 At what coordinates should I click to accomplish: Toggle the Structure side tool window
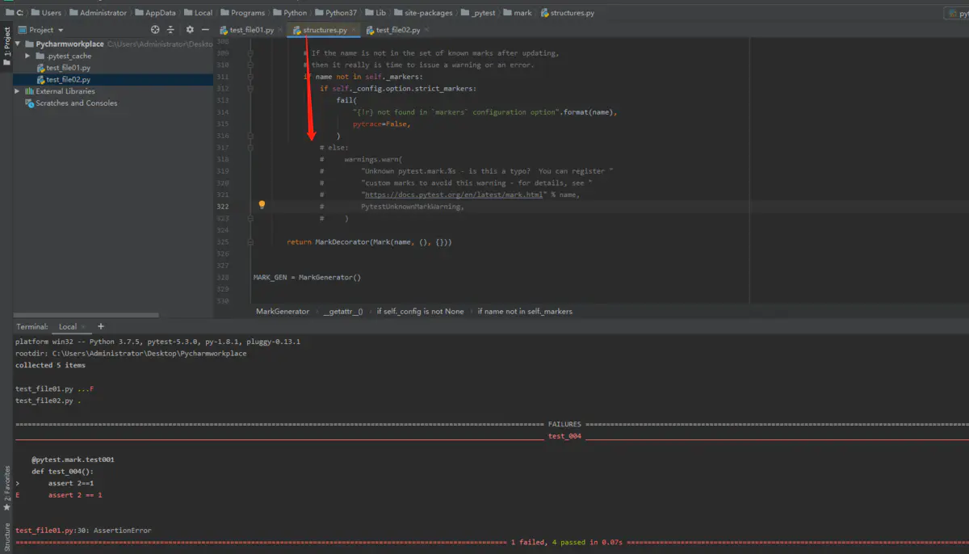(x=6, y=537)
